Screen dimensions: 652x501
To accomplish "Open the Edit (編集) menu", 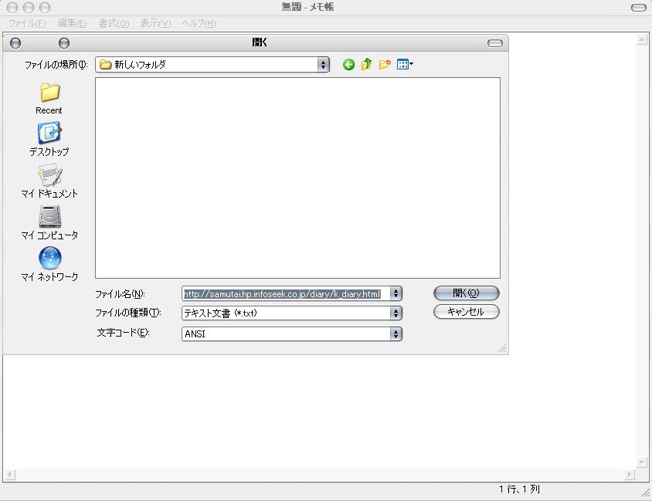I will coord(72,23).
